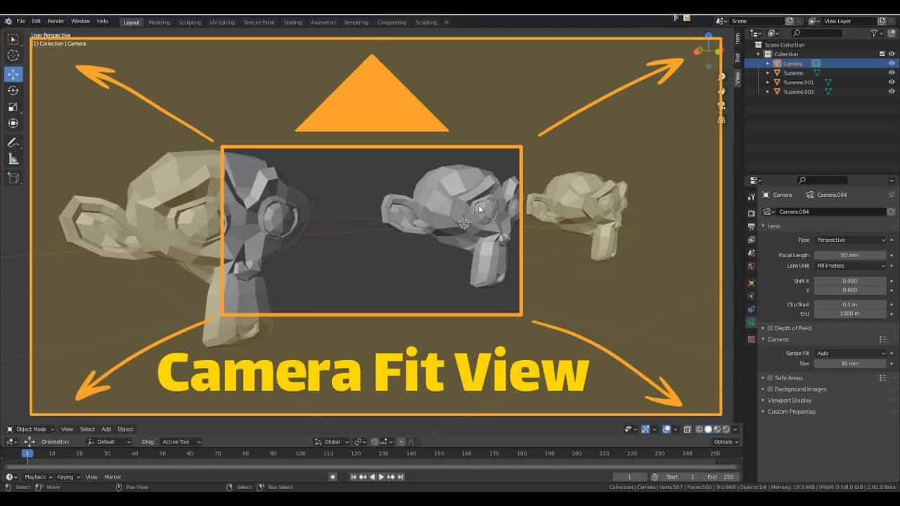This screenshot has width=900, height=506.
Task: Select the Cursor tool in toolbar
Action: pos(13,56)
